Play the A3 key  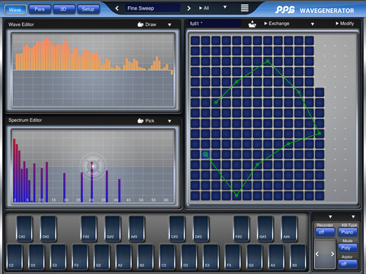(x=276, y=256)
